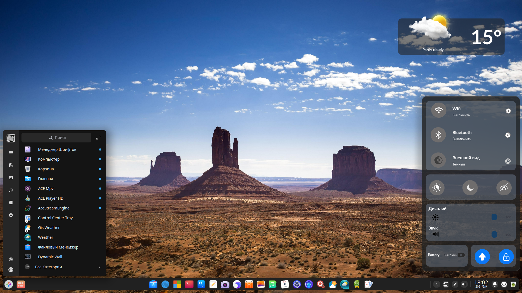The width and height of the screenshot is (522, 293).
Task: Toggle Wifi off
Action: (x=438, y=111)
